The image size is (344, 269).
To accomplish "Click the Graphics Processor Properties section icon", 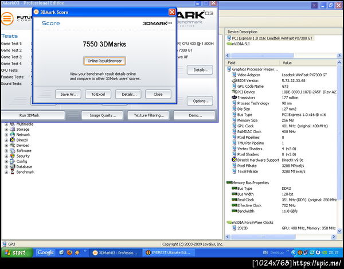I will [x=229, y=69].
